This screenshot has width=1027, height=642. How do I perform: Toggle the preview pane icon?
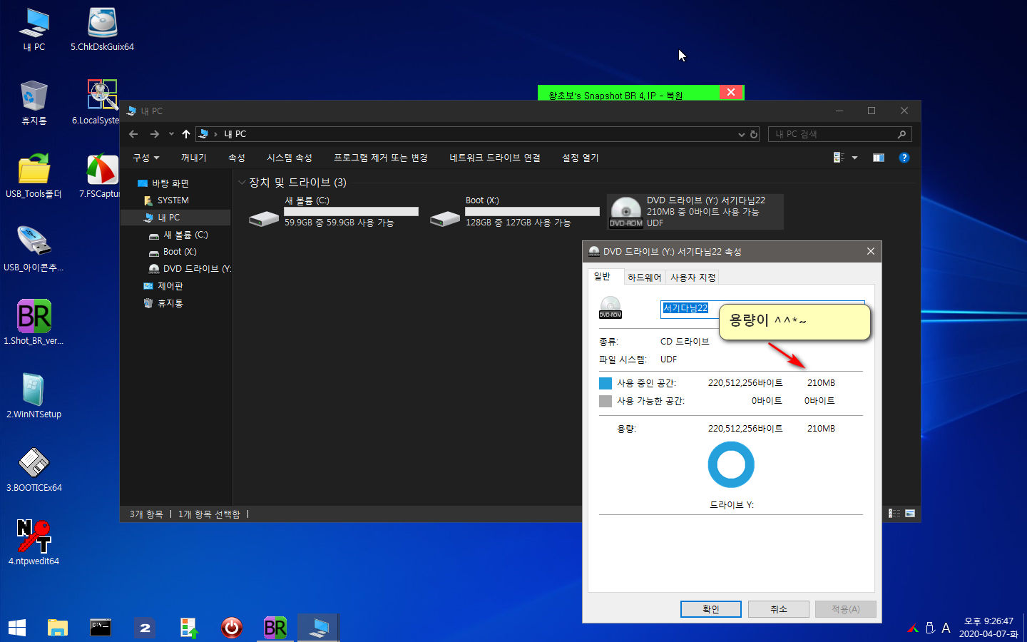coord(878,158)
